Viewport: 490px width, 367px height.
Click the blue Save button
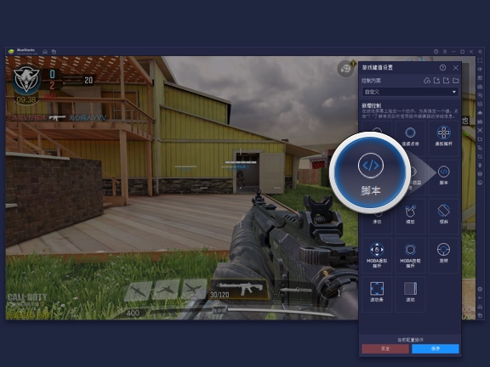(x=436, y=348)
